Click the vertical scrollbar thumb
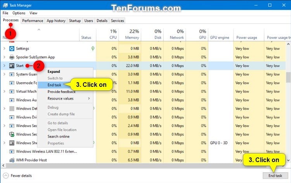The width and height of the screenshot is (291, 183). (288, 77)
